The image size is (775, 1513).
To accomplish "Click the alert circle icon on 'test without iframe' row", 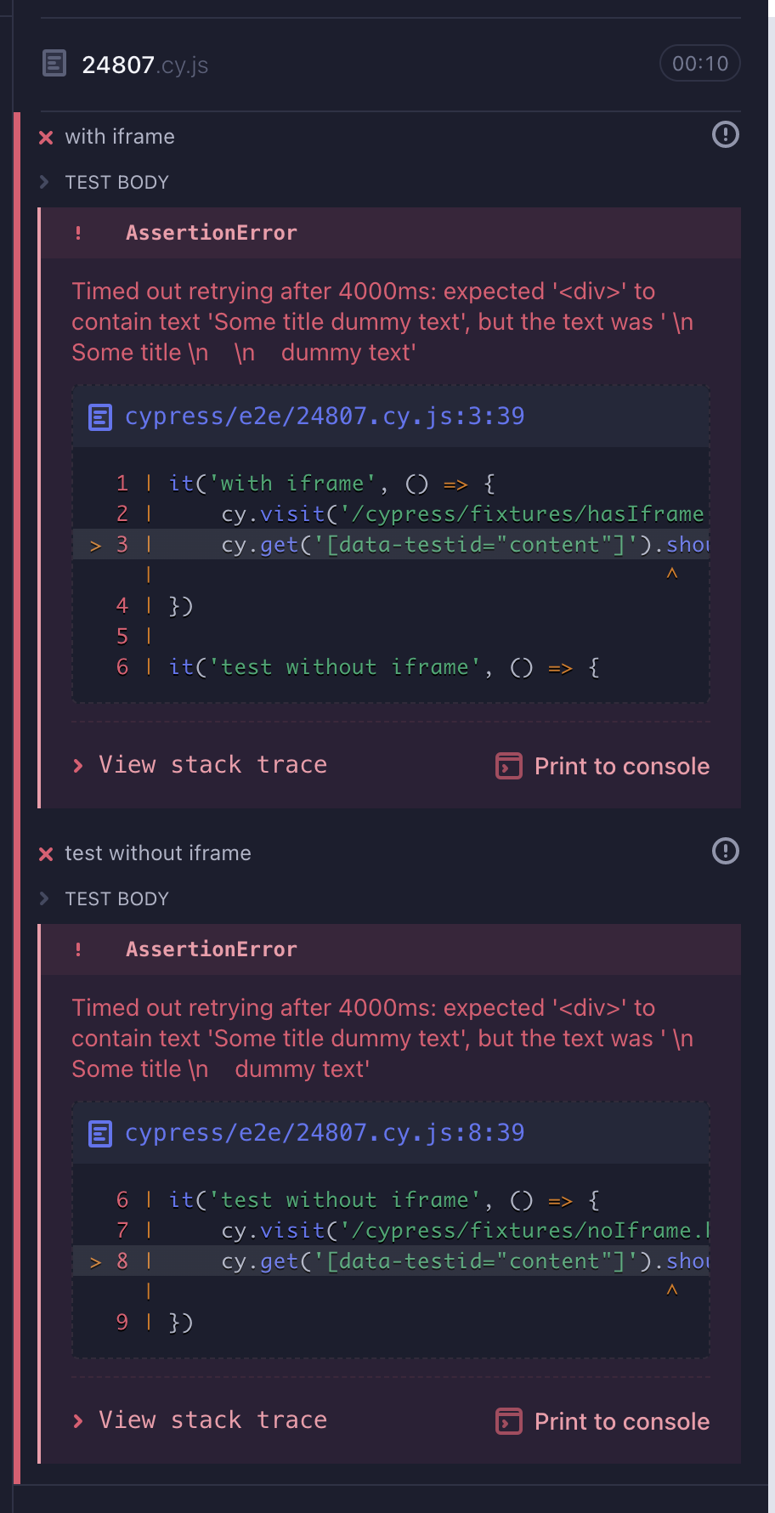I will click(x=725, y=851).
